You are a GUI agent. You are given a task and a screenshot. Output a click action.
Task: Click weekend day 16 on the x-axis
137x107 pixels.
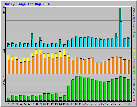[x=68, y=104]
